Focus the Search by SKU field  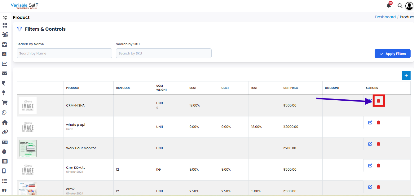point(164,53)
